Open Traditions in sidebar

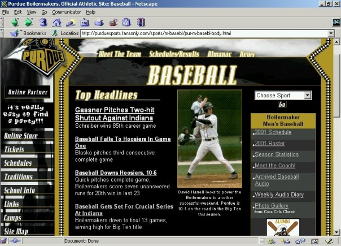tap(19, 176)
